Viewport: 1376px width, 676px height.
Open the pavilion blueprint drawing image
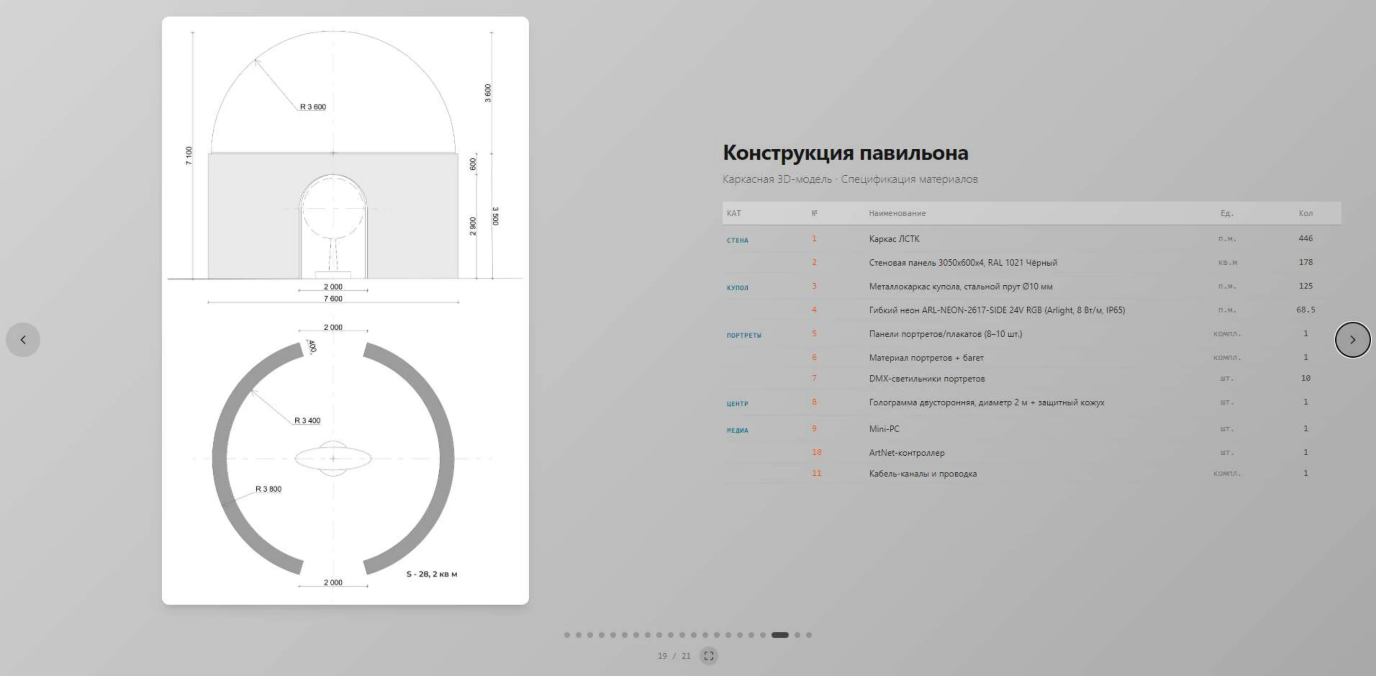point(345,311)
